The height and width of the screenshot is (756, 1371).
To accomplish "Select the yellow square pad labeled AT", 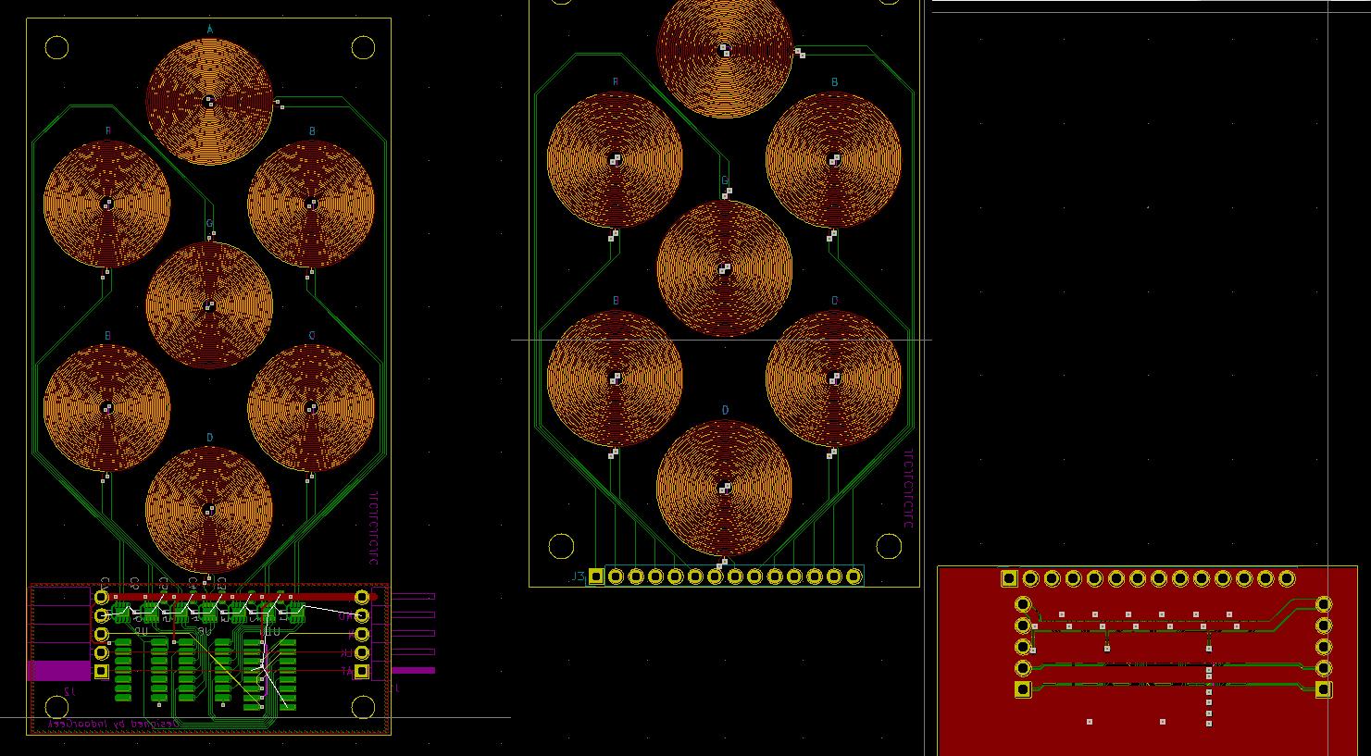I will (362, 669).
